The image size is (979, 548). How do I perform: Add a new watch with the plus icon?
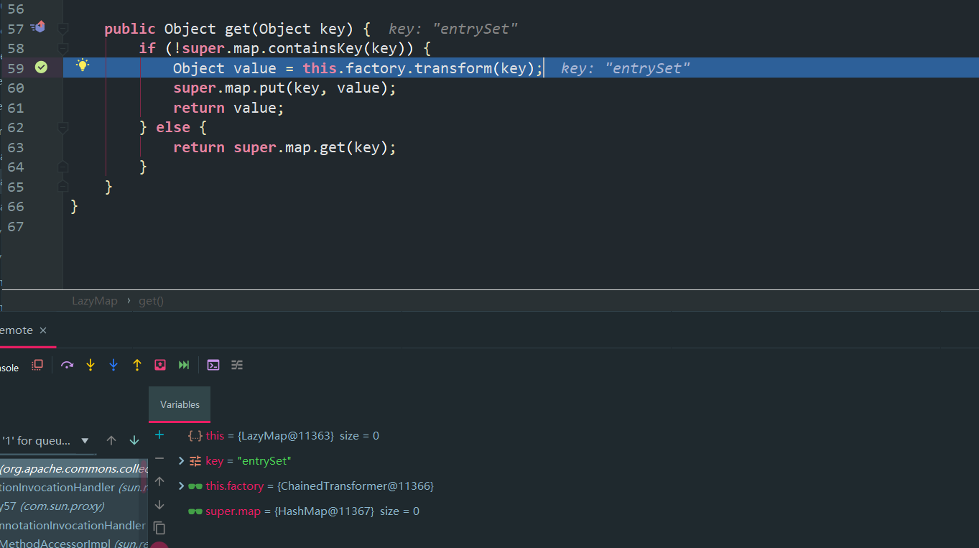(x=159, y=435)
